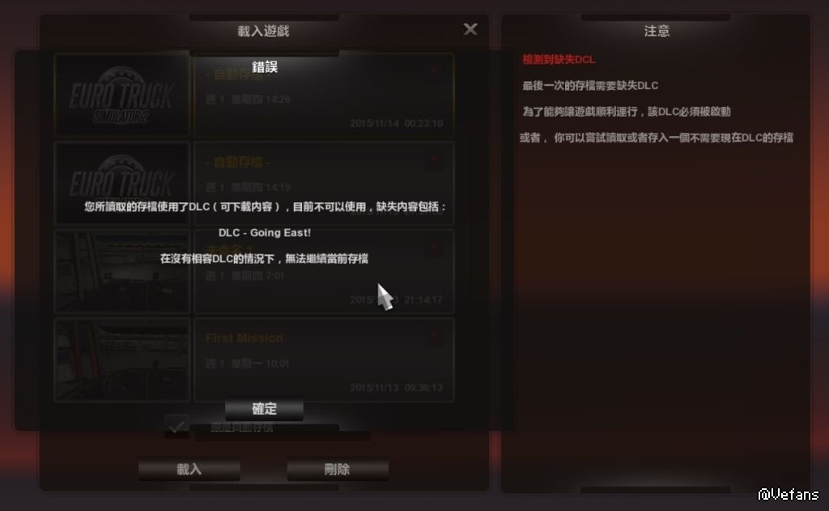Select the top Euro Truck Simulator 2 logo thumbnail
The height and width of the screenshot is (511, 829).
(x=122, y=94)
